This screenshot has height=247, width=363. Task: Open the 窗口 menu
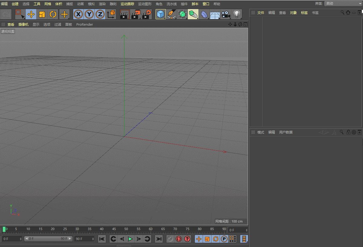pos(206,4)
